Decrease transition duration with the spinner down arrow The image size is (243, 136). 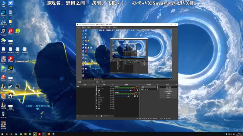click(x=157, y=90)
